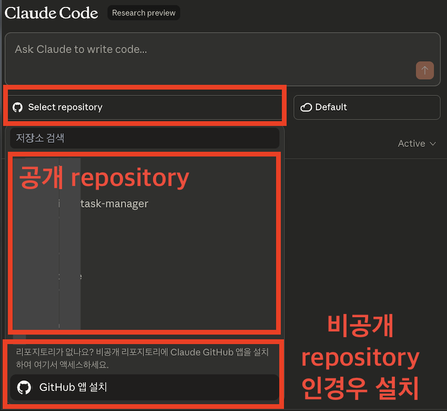
Task: Click the Claude Code title
Action: (52, 13)
